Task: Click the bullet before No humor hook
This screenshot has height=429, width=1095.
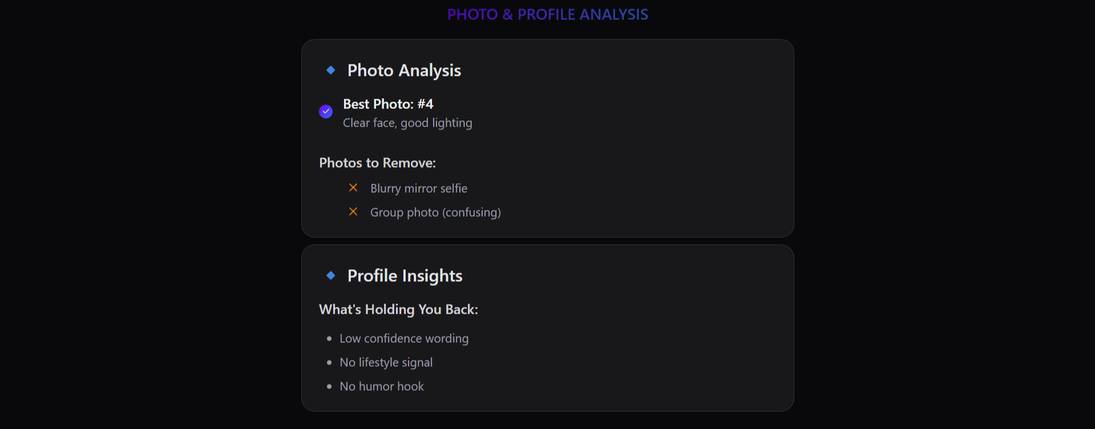Action: [x=329, y=386]
